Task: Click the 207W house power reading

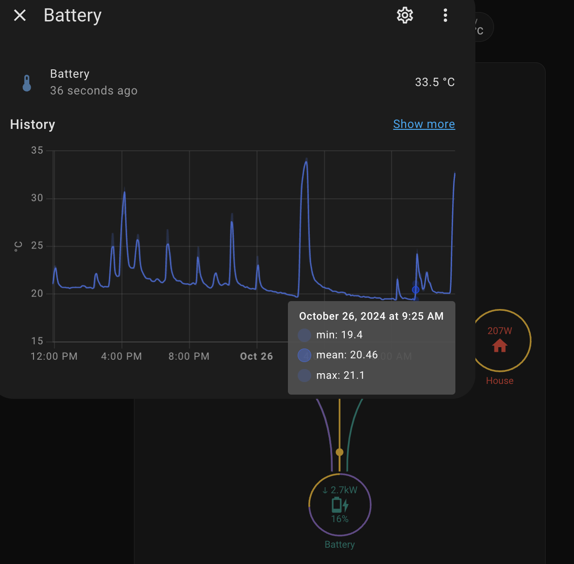Action: pyautogui.click(x=500, y=331)
